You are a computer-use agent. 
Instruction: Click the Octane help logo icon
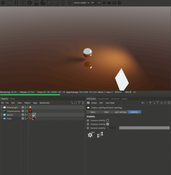pos(91,135)
